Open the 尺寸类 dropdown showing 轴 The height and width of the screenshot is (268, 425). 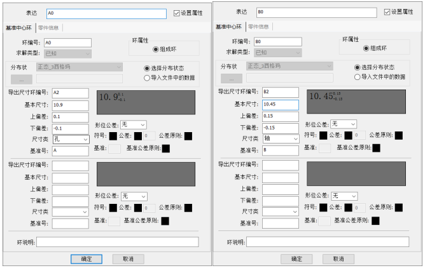click(x=281, y=138)
